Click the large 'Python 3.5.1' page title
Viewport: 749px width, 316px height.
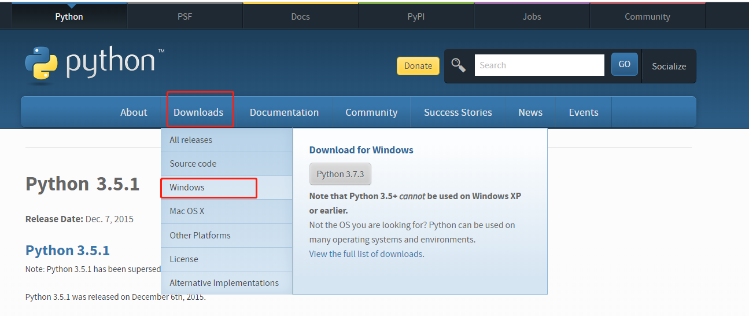tap(83, 183)
